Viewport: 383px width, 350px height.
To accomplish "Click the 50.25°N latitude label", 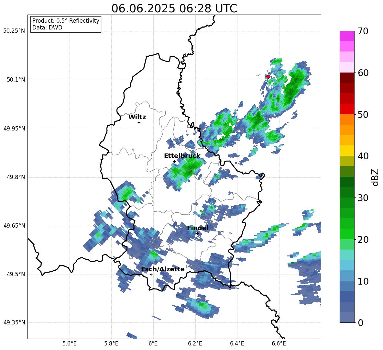I will pos(14,31).
